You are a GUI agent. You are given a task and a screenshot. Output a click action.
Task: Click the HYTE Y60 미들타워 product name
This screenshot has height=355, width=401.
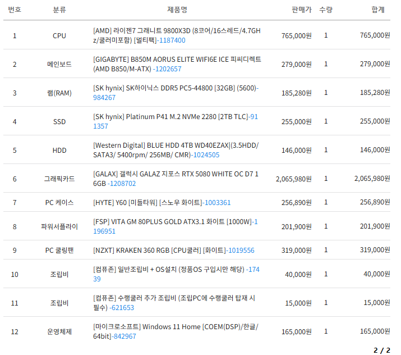(148, 203)
